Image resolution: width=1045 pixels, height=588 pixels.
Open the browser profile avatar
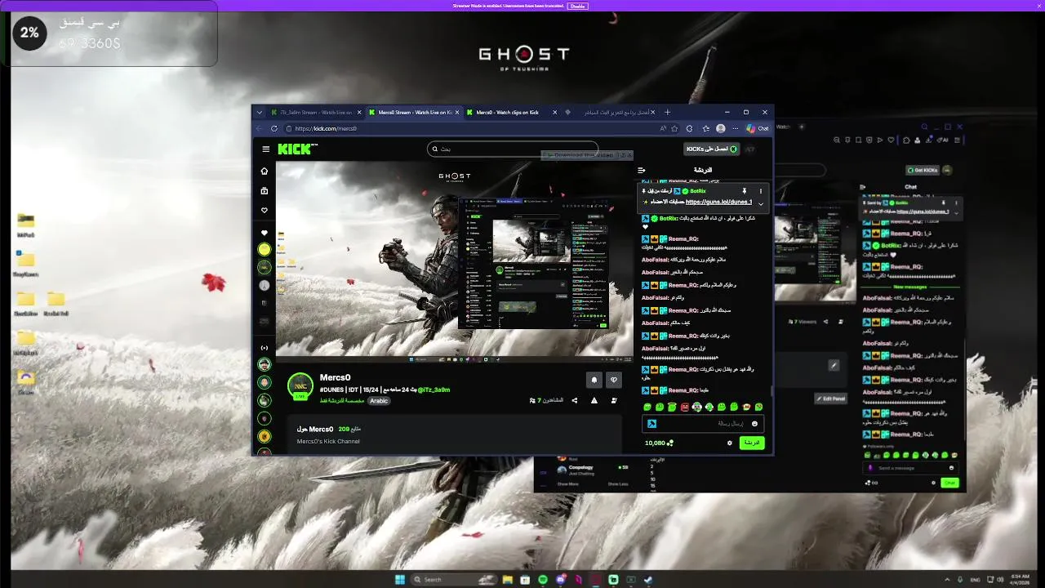point(720,128)
